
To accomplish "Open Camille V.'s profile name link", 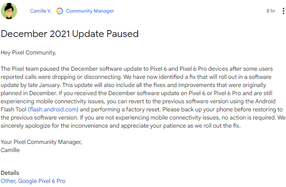I will [40, 11].
